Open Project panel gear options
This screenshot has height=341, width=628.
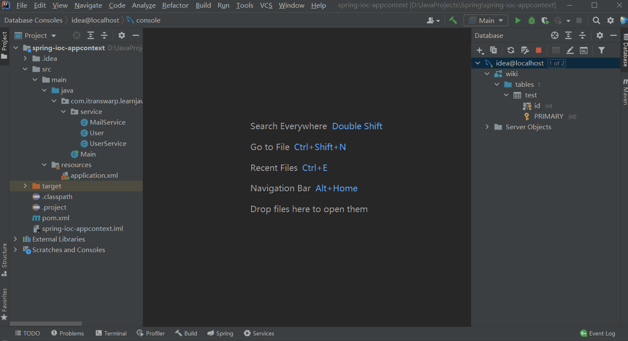click(x=122, y=36)
